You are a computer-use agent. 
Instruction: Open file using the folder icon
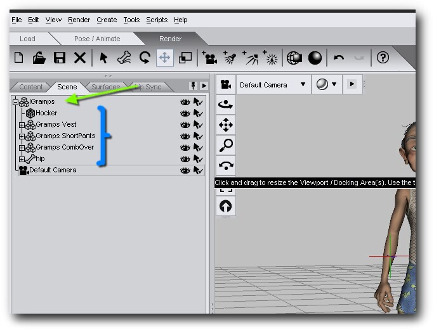[x=39, y=58]
